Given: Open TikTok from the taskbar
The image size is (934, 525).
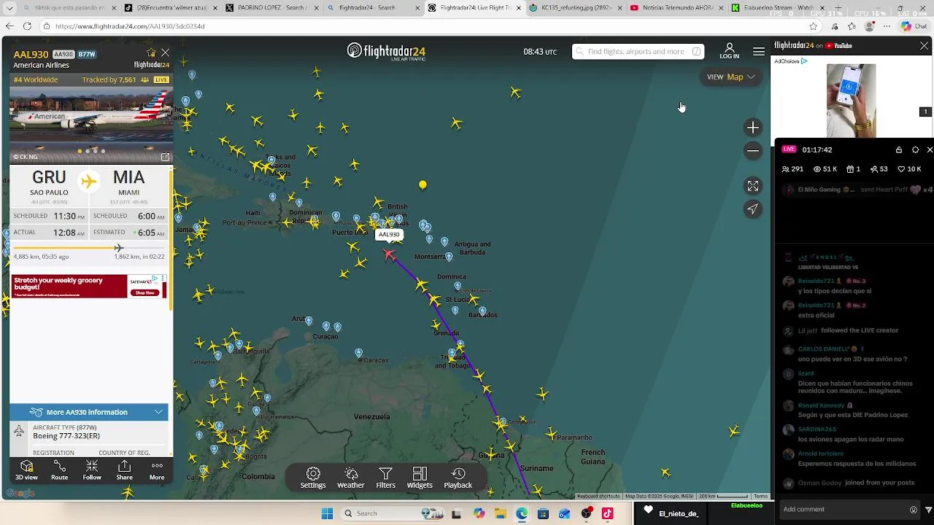Looking at the screenshot, I should pos(607,513).
